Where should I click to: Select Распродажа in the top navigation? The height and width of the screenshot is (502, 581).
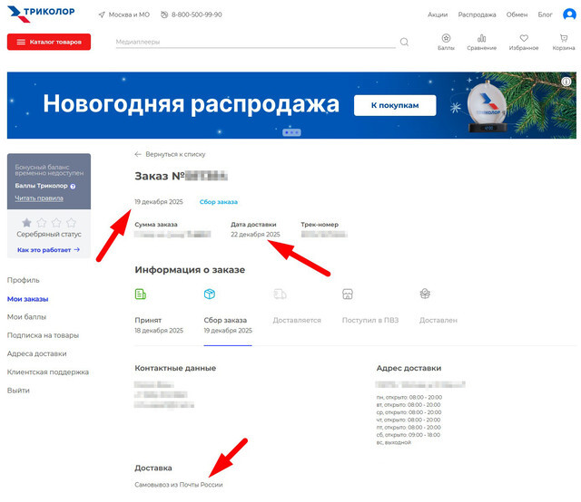[x=477, y=14]
